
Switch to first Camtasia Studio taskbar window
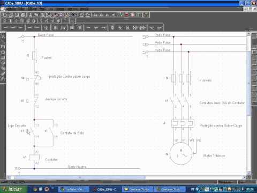138,189
